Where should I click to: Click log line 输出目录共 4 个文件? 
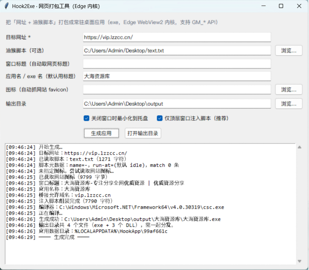[90, 225]
